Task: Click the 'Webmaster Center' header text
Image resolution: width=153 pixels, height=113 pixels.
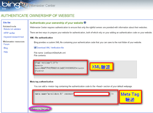Action: coord(41,5)
